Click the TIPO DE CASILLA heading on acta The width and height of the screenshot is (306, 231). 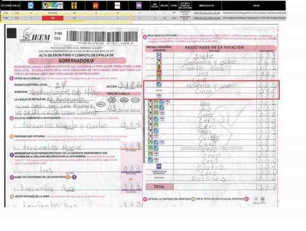click(118, 94)
